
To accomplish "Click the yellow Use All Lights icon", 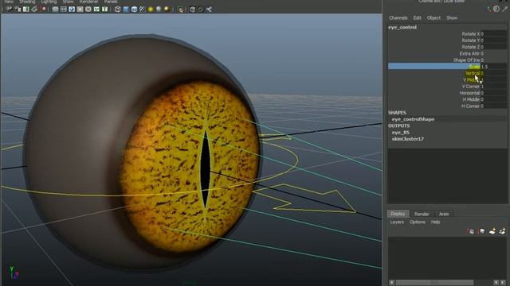I will click(x=151, y=10).
